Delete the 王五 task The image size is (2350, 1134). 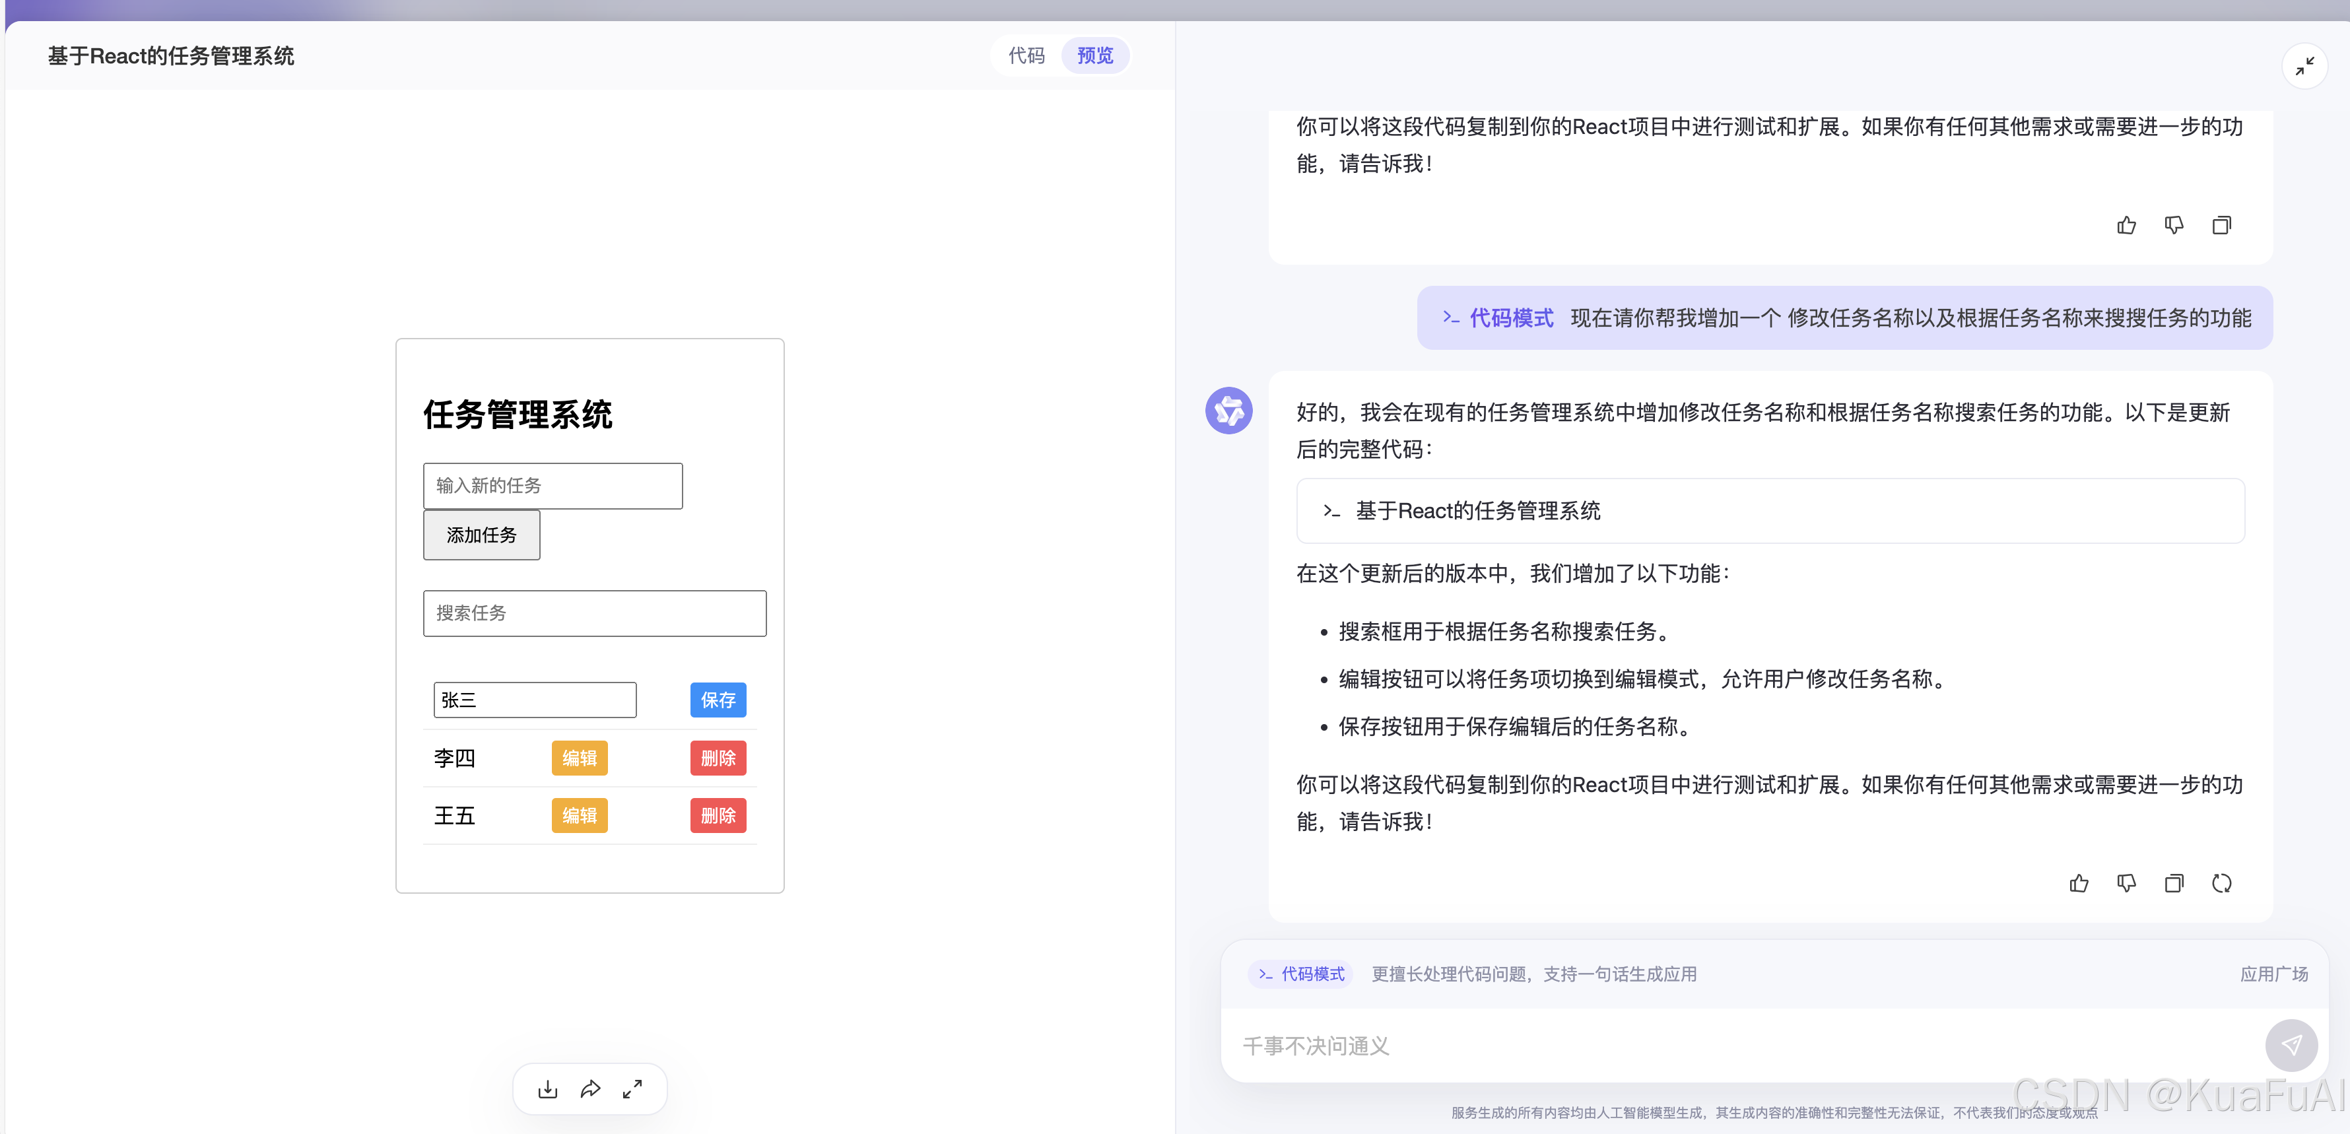pos(718,816)
